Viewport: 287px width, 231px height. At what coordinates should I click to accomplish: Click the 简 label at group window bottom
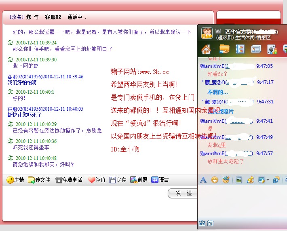(210, 223)
